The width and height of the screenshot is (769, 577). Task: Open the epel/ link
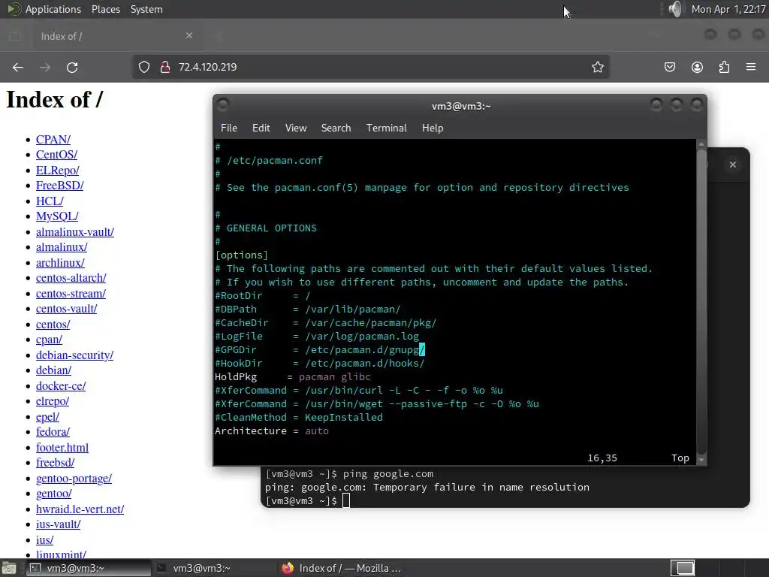pos(47,417)
